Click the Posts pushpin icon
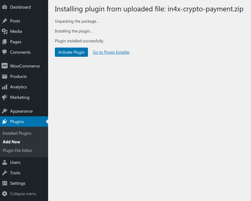The width and height of the screenshot is (251, 201). pos(5,21)
